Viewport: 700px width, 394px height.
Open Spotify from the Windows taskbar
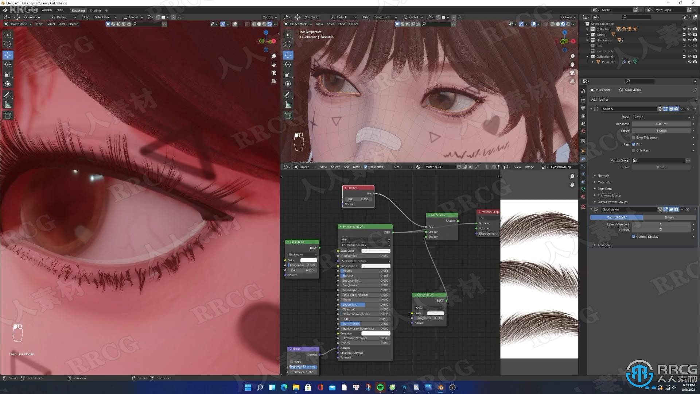click(380, 387)
